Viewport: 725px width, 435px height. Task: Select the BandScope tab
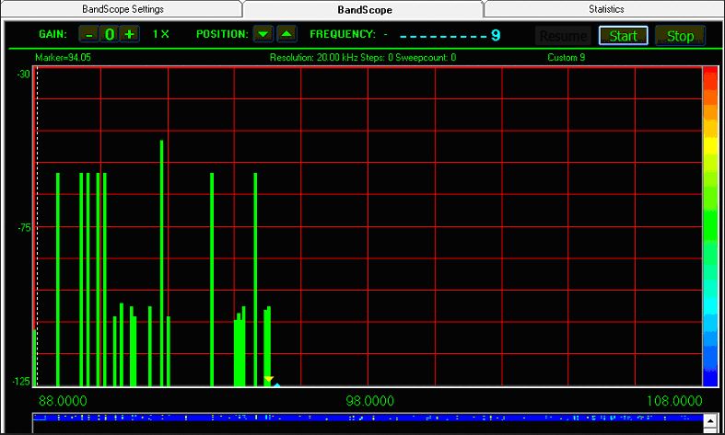365,10
